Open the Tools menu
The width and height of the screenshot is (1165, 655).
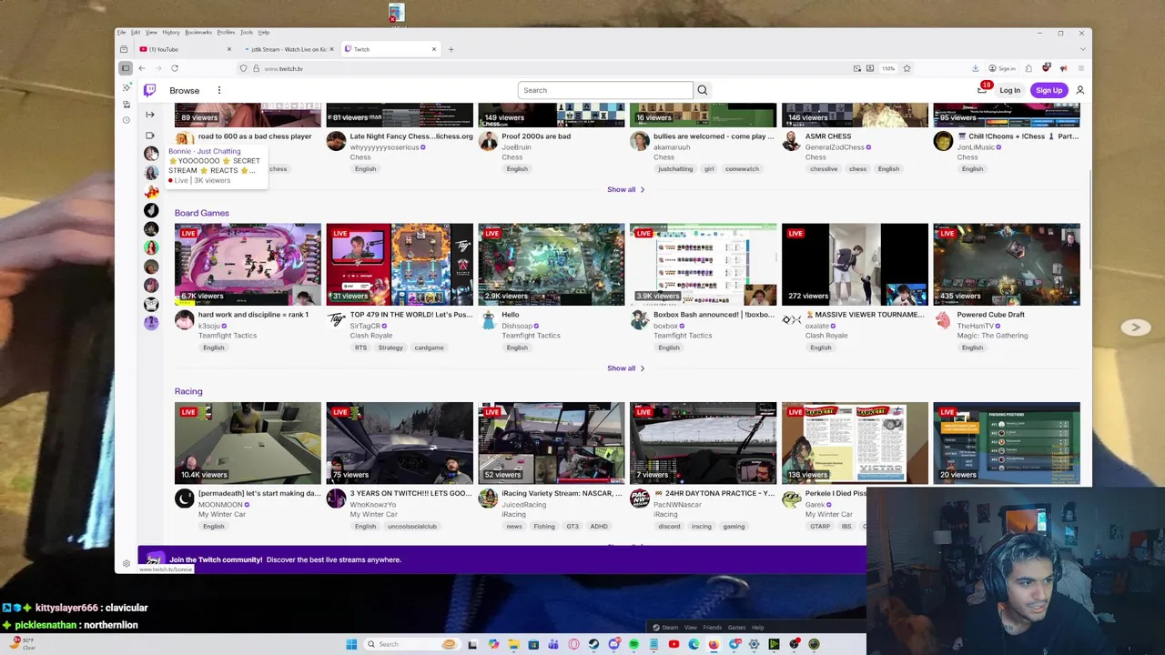[x=247, y=33]
